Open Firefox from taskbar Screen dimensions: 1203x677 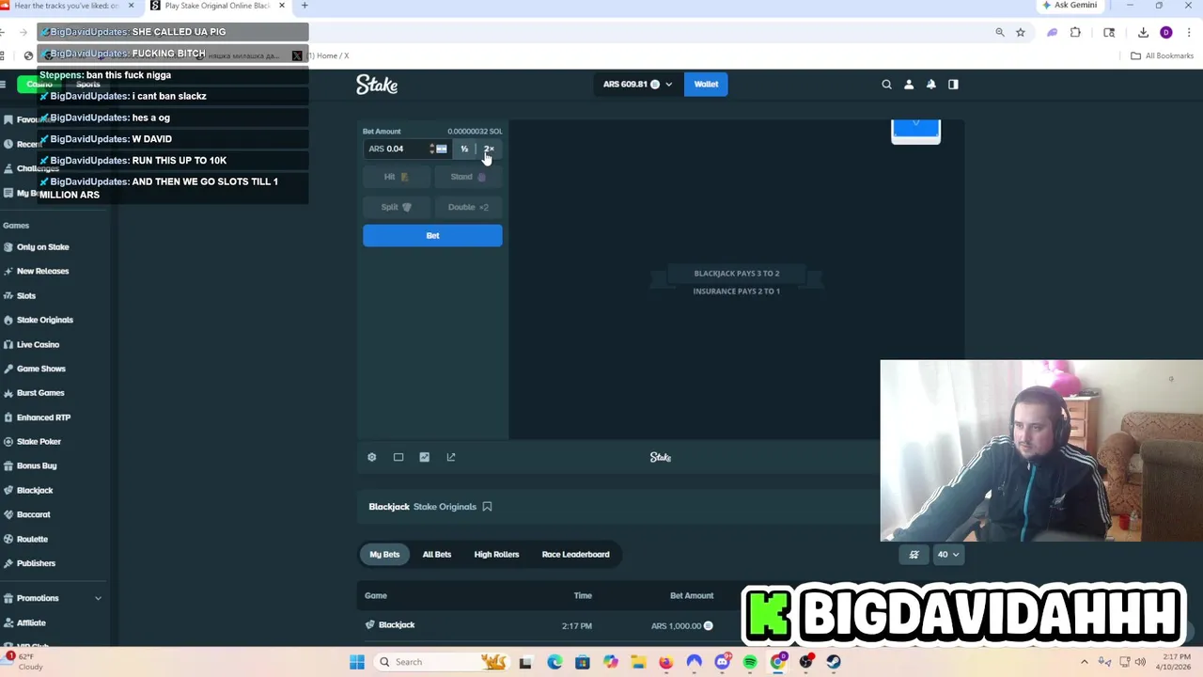(666, 662)
